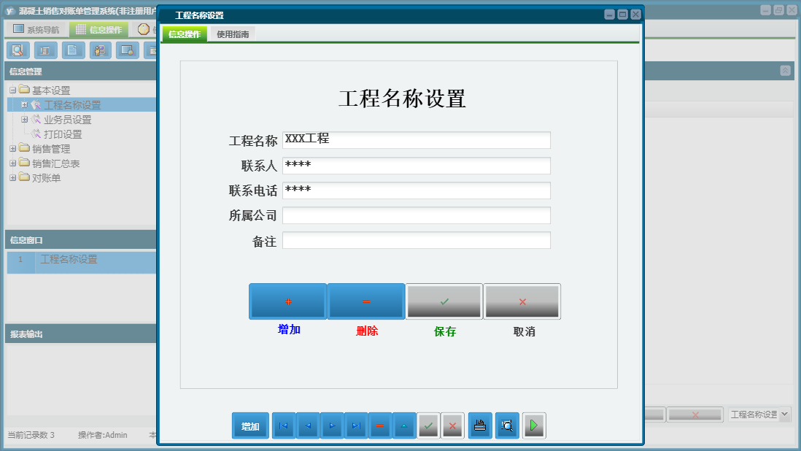The image size is (801, 451).
Task: Open print preview via magnifier icon
Action: [x=507, y=425]
